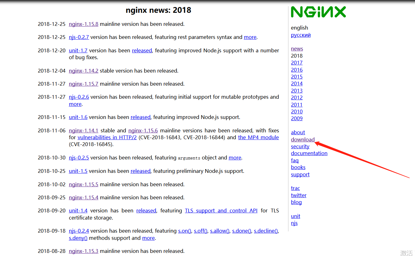Open the download page

303,140
